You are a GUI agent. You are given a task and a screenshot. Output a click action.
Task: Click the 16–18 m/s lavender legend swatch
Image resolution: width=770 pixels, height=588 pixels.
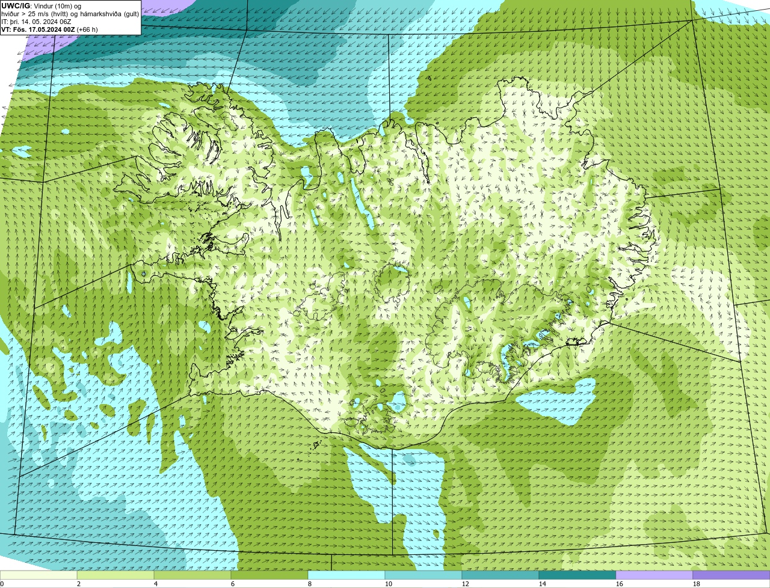(654, 575)
